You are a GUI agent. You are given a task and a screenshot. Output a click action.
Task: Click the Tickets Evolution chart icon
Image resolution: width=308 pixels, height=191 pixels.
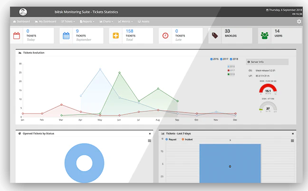(x=20, y=53)
